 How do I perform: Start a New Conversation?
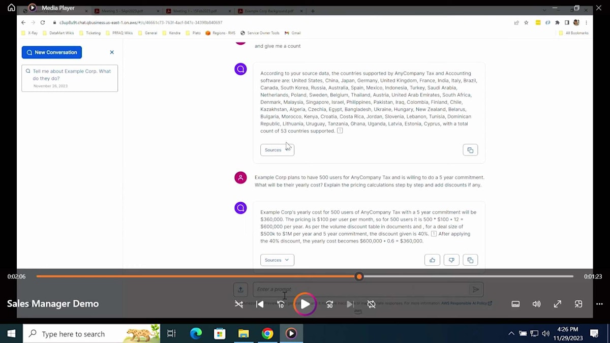pos(51,52)
